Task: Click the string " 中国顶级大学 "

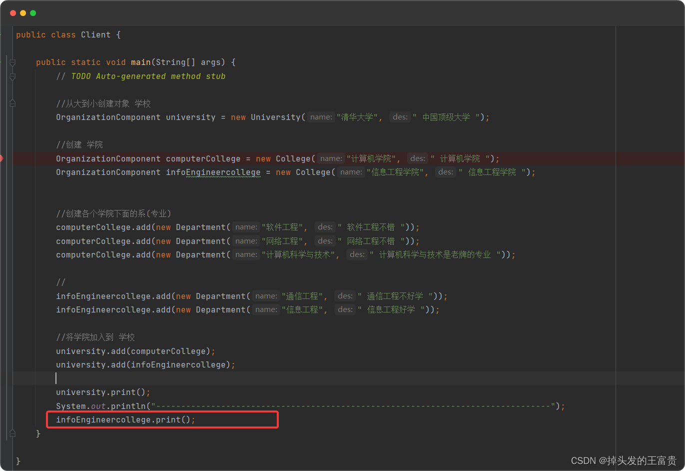Action: coord(446,117)
